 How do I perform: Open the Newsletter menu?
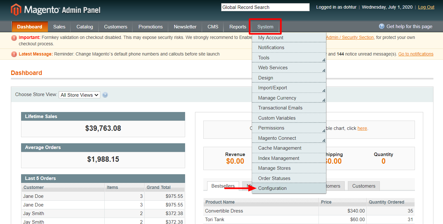[x=185, y=27]
